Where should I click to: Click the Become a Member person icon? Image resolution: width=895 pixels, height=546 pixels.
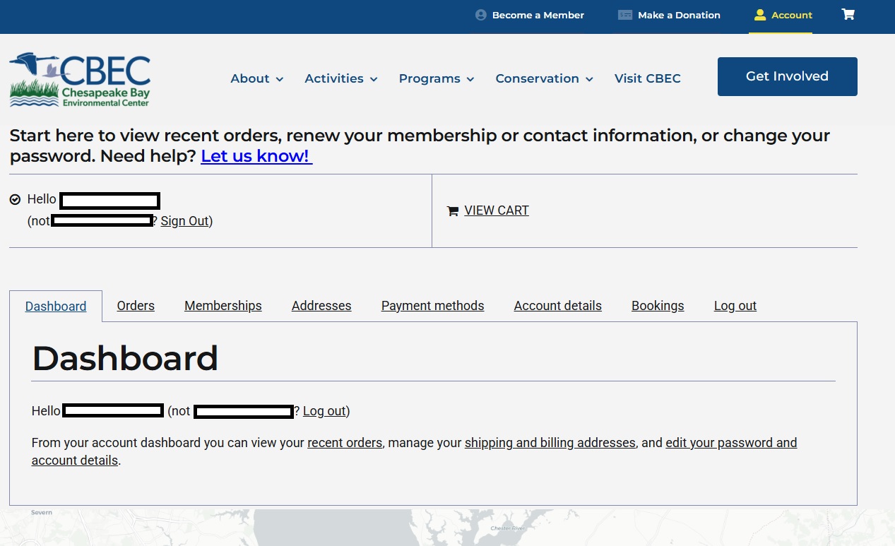481,15
